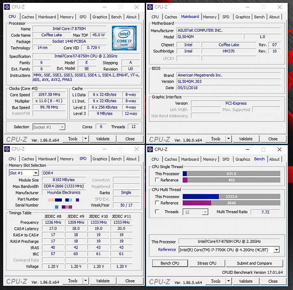The height and width of the screenshot is (290, 293).
Task: Click the Close button in the SPD window
Action: tap(130, 281)
